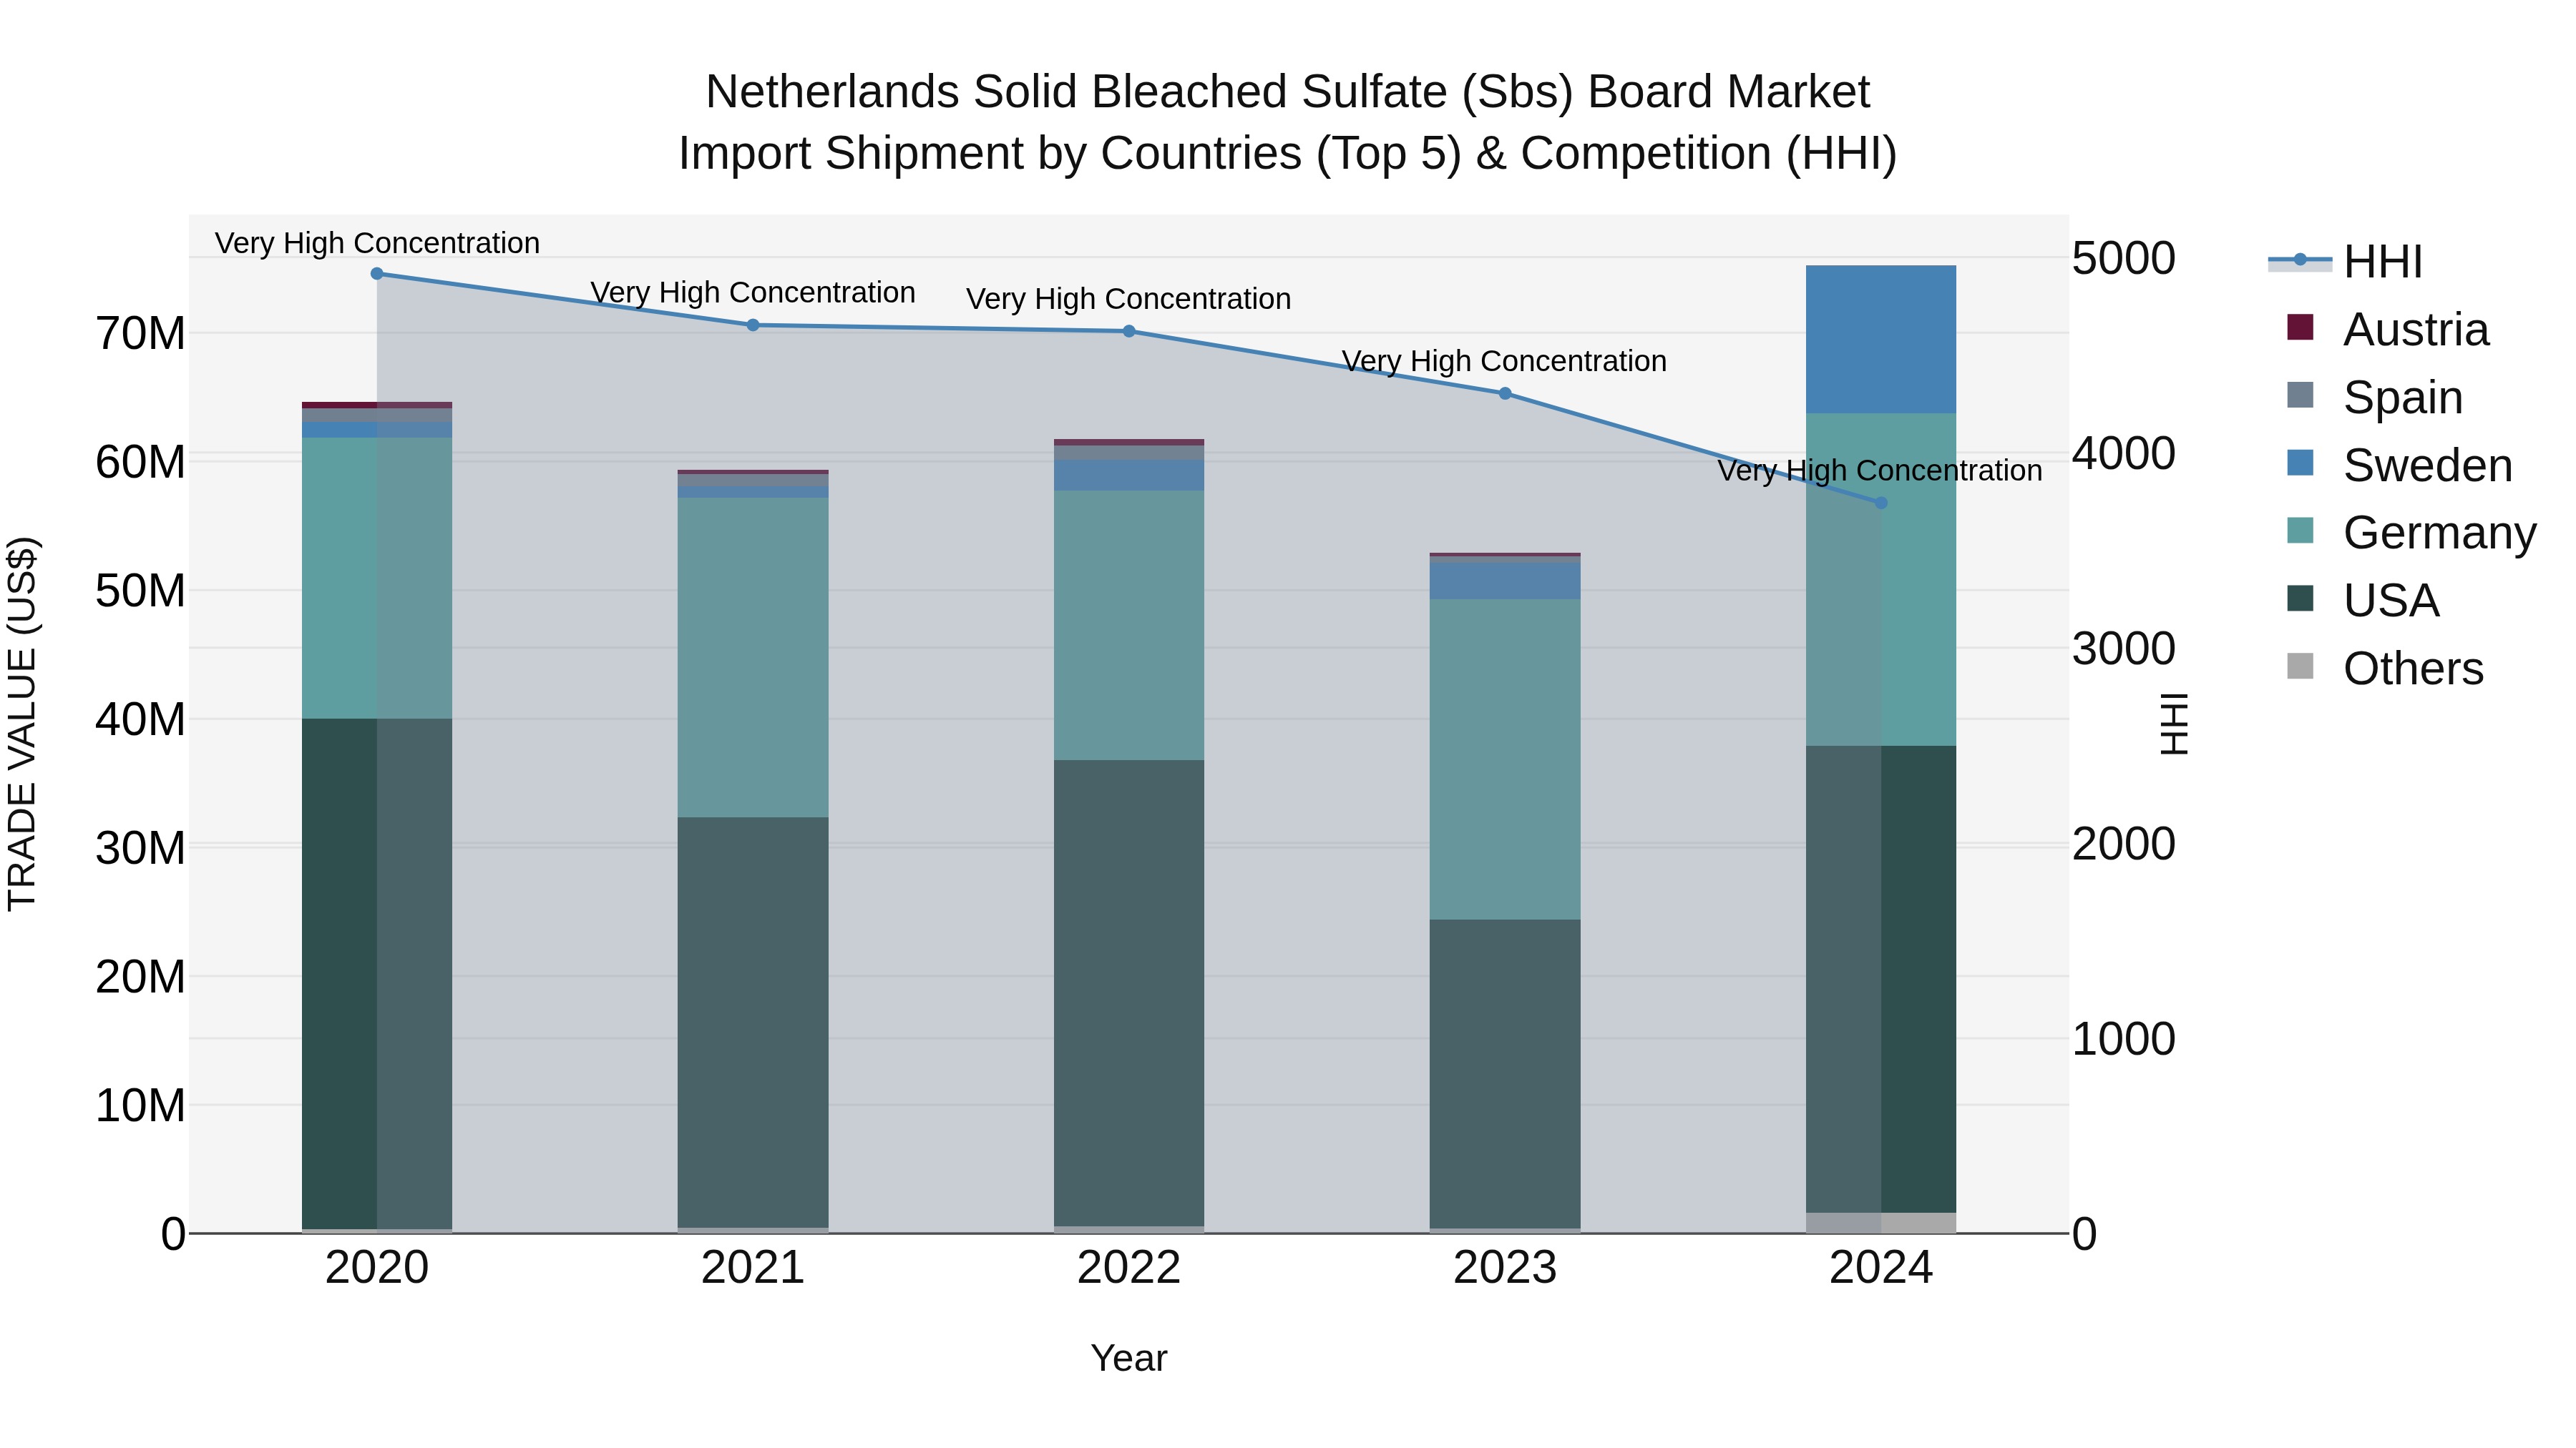This screenshot has height=1448, width=2576.
Task: Click the TRADE VALUE (US$) axis title
Action: [22, 724]
